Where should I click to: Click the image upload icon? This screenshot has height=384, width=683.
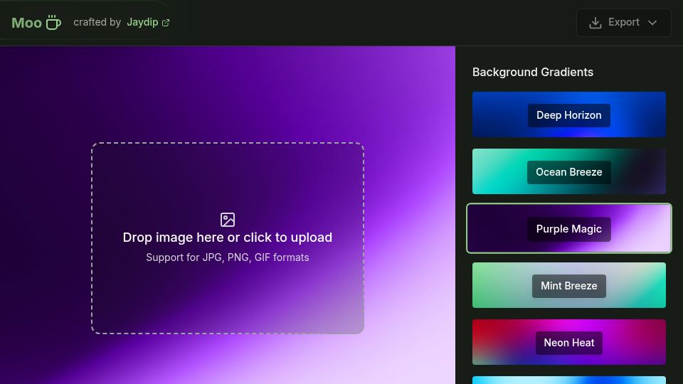coord(228,220)
